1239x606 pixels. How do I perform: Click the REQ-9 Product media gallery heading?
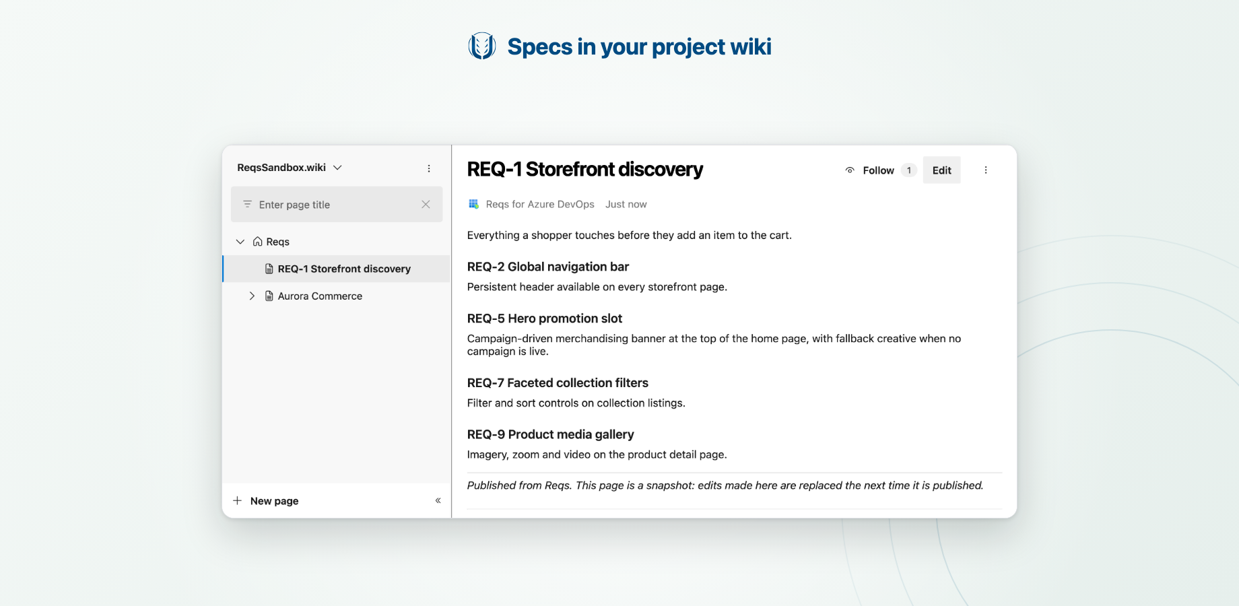tap(551, 434)
